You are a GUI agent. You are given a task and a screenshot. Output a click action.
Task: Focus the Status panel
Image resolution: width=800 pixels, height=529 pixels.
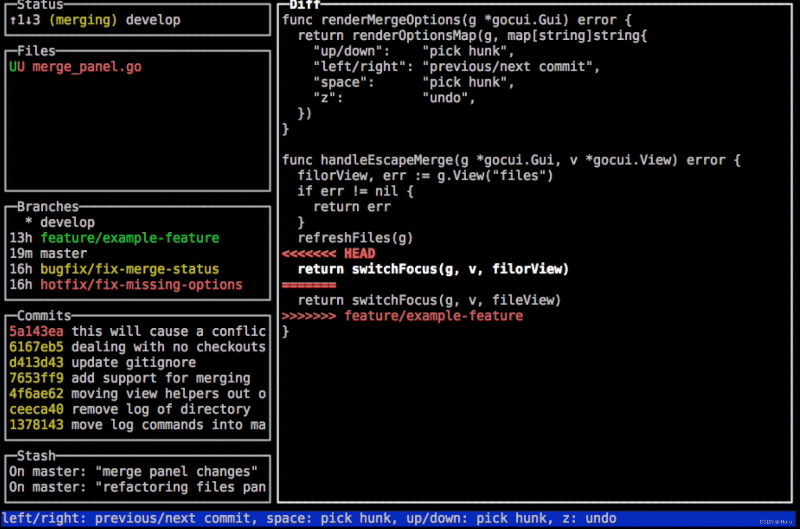39,5
